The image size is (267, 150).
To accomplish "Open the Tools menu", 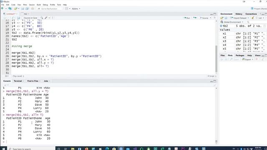I will (x=59, y=5).
